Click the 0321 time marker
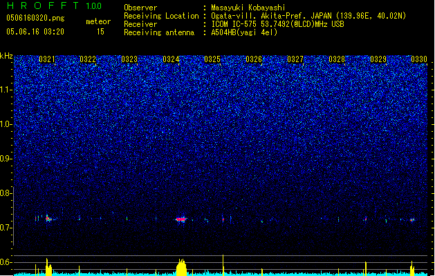435x276 pixels. pos(46,59)
